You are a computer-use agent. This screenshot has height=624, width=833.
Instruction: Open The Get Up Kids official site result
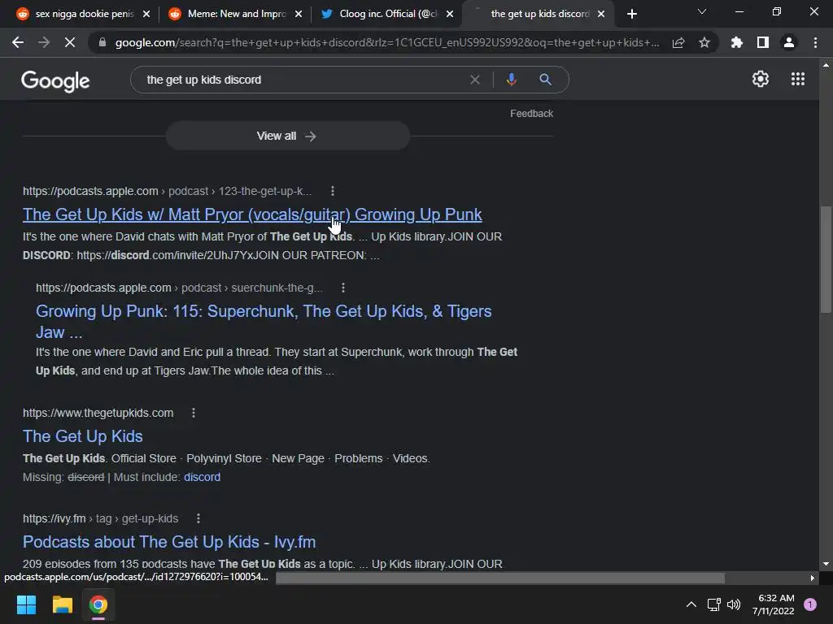click(83, 436)
